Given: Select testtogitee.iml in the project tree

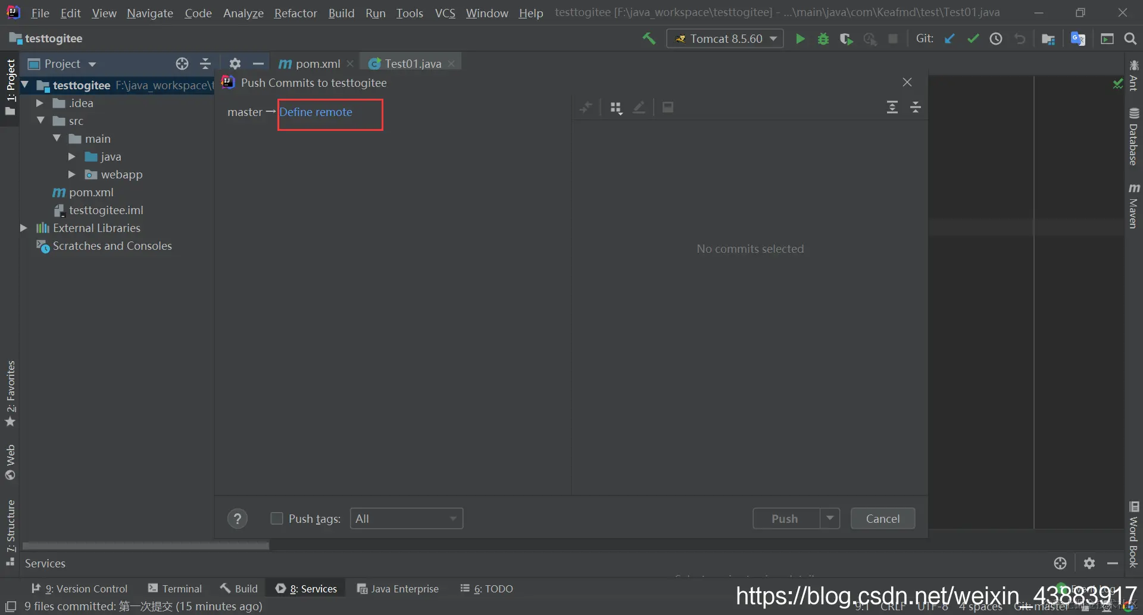Looking at the screenshot, I should pos(106,210).
